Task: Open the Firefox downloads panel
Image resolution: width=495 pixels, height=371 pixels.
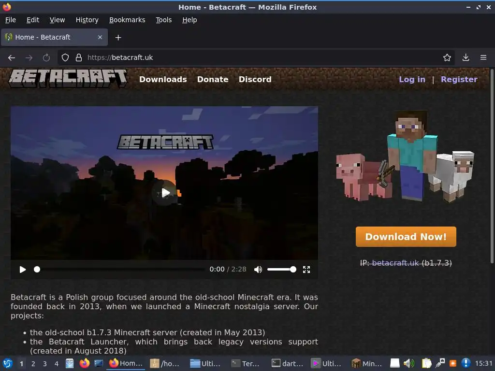Action: [466, 57]
